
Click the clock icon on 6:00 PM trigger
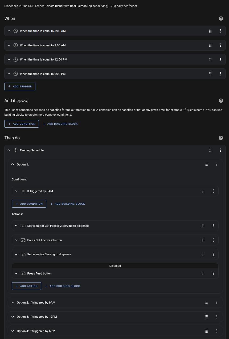click(x=16, y=74)
